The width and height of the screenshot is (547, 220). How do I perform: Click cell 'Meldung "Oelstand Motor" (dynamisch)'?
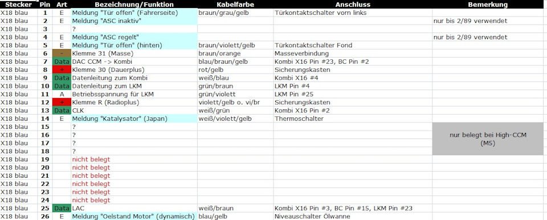pos(134,216)
